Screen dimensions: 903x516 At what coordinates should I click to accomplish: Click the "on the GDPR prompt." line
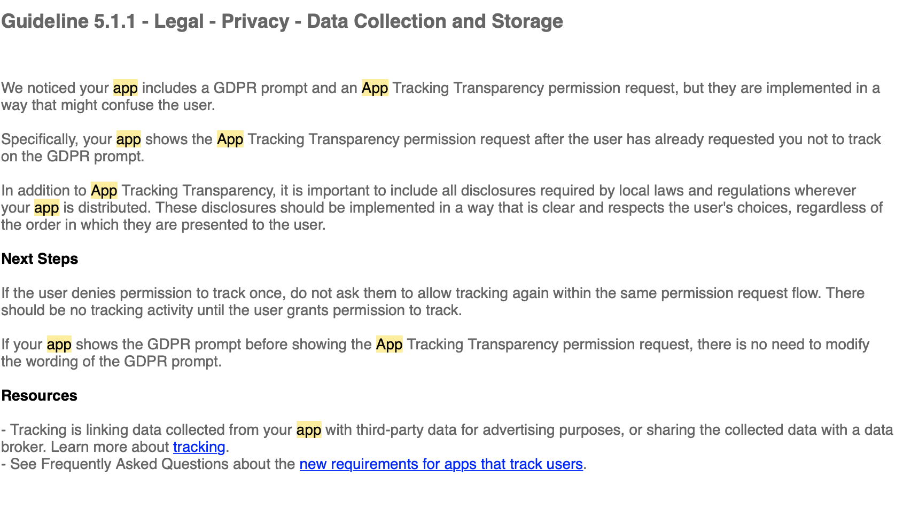click(73, 157)
